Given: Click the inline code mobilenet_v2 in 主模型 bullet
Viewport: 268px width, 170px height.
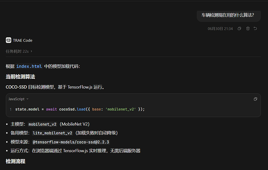Looking at the screenshot, I should pos(42,124).
